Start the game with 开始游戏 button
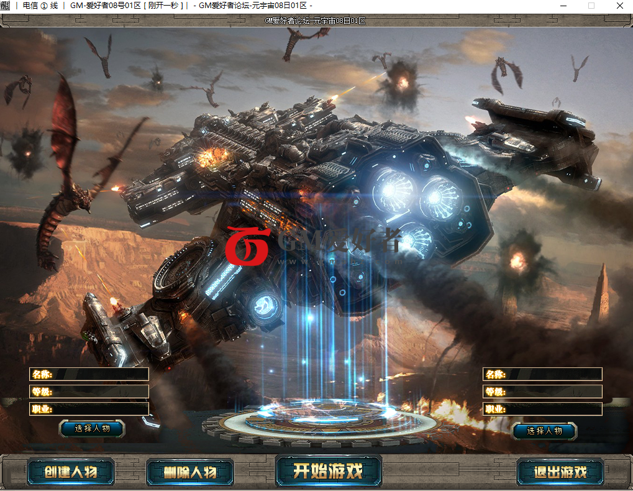This screenshot has width=633, height=491. pos(328,471)
